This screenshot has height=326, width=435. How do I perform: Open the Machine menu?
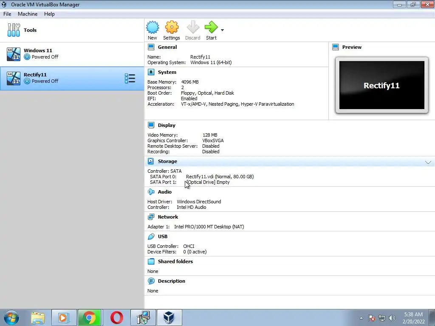(28, 14)
